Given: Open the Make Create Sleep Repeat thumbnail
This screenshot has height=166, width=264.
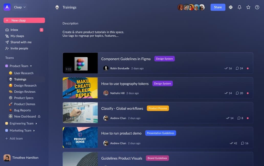Looking at the screenshot, I should pos(80,88).
